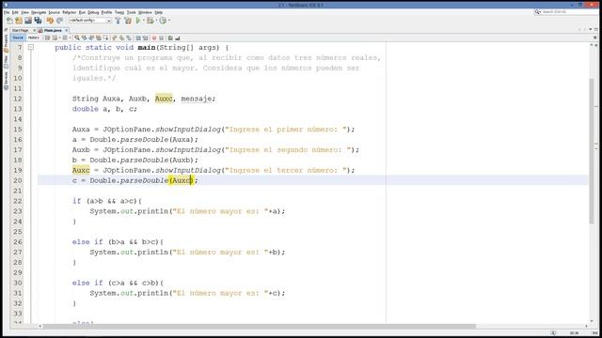The width and height of the screenshot is (602, 338).
Task: Click the Toggle Highlight Search icon
Action: (x=99, y=38)
